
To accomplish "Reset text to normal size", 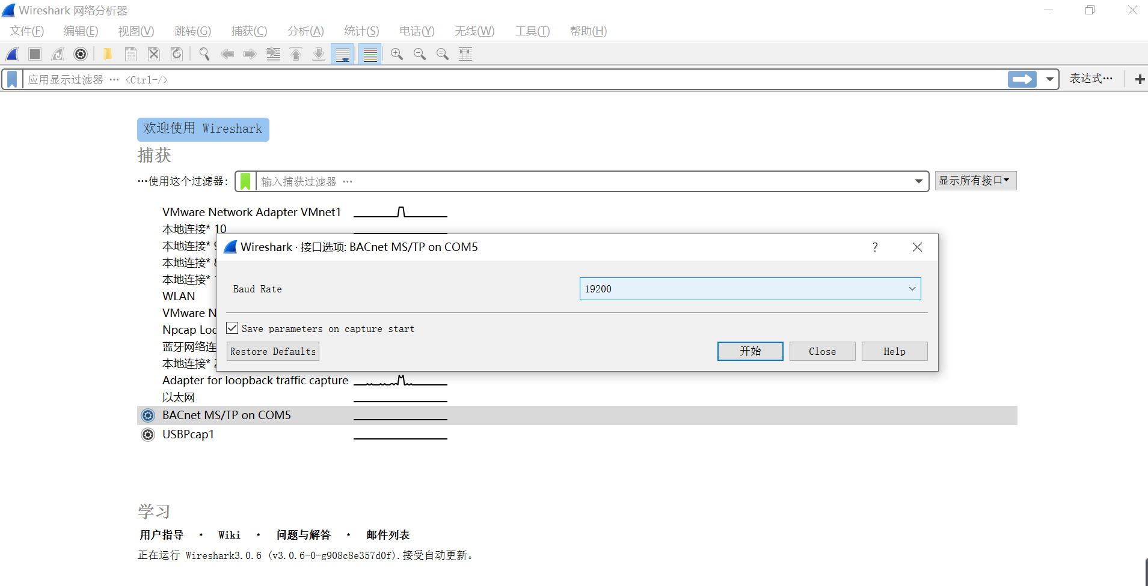I will (443, 54).
